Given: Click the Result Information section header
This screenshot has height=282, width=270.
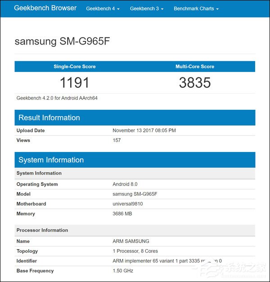Looking at the screenshot, I should pos(49,118).
